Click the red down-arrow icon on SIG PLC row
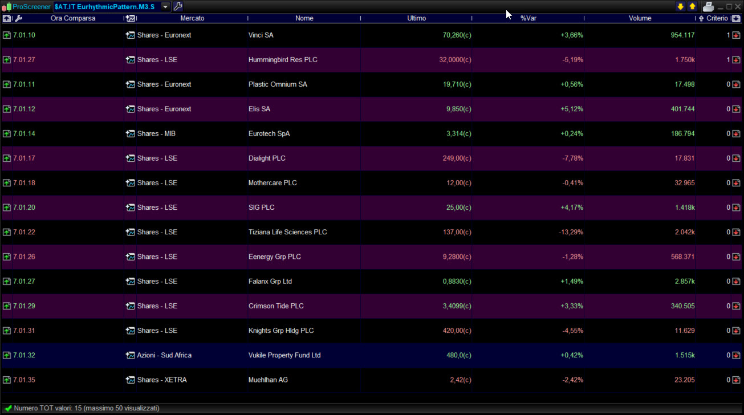Viewport: 744px width, 415px height. tap(736, 207)
